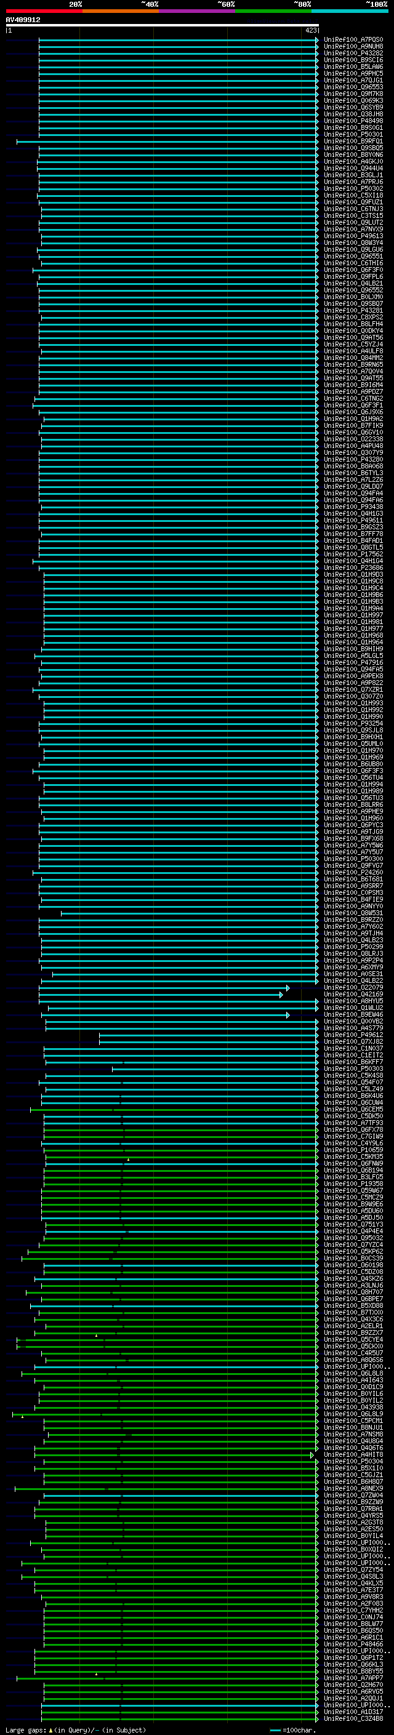Select hit label UniRef100_P19358
This screenshot has width=394, height=1735.
(x=353, y=1184)
